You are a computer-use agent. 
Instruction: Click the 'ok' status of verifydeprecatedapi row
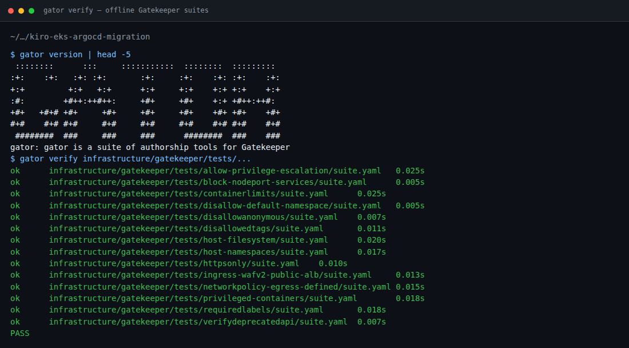(15, 322)
